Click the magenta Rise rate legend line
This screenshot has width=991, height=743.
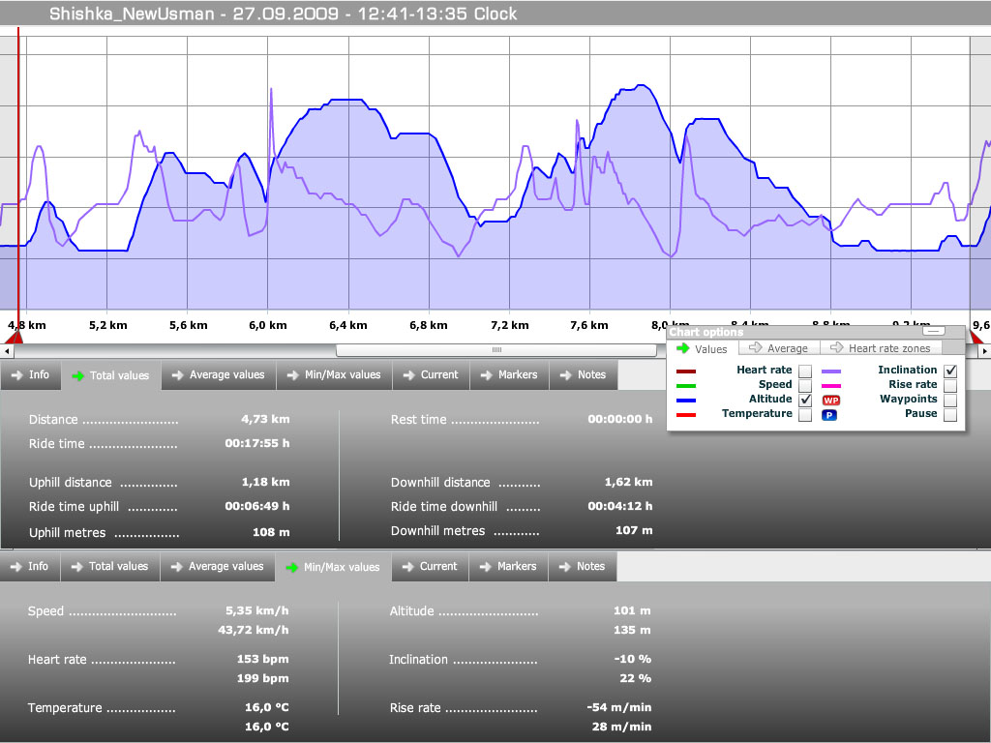(x=830, y=385)
